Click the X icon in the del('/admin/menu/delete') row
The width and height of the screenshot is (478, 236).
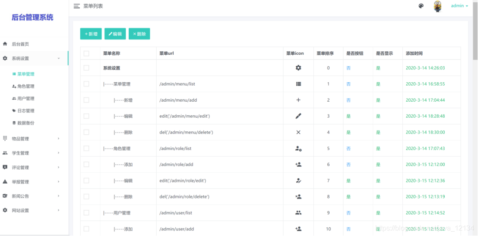298,132
